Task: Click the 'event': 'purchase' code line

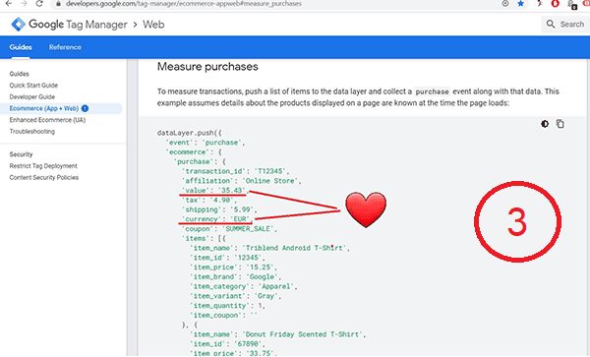Action: pyautogui.click(x=206, y=143)
